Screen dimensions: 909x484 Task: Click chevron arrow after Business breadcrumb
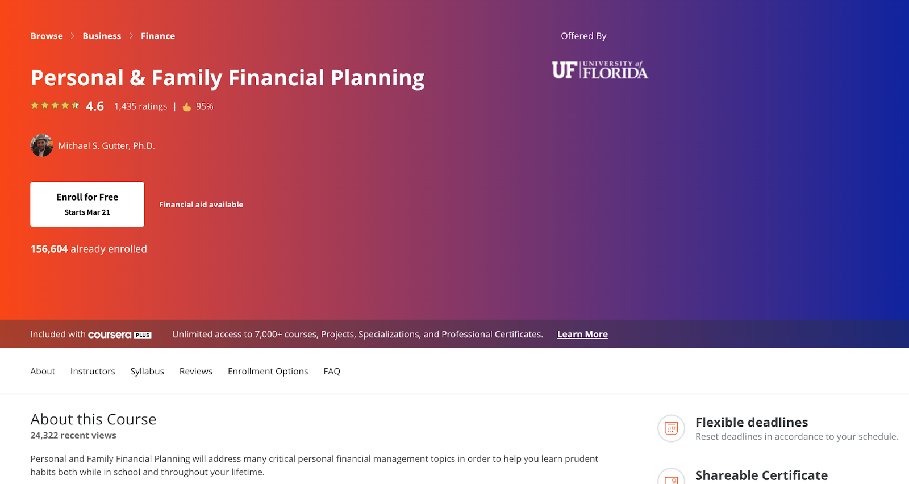pos(131,36)
